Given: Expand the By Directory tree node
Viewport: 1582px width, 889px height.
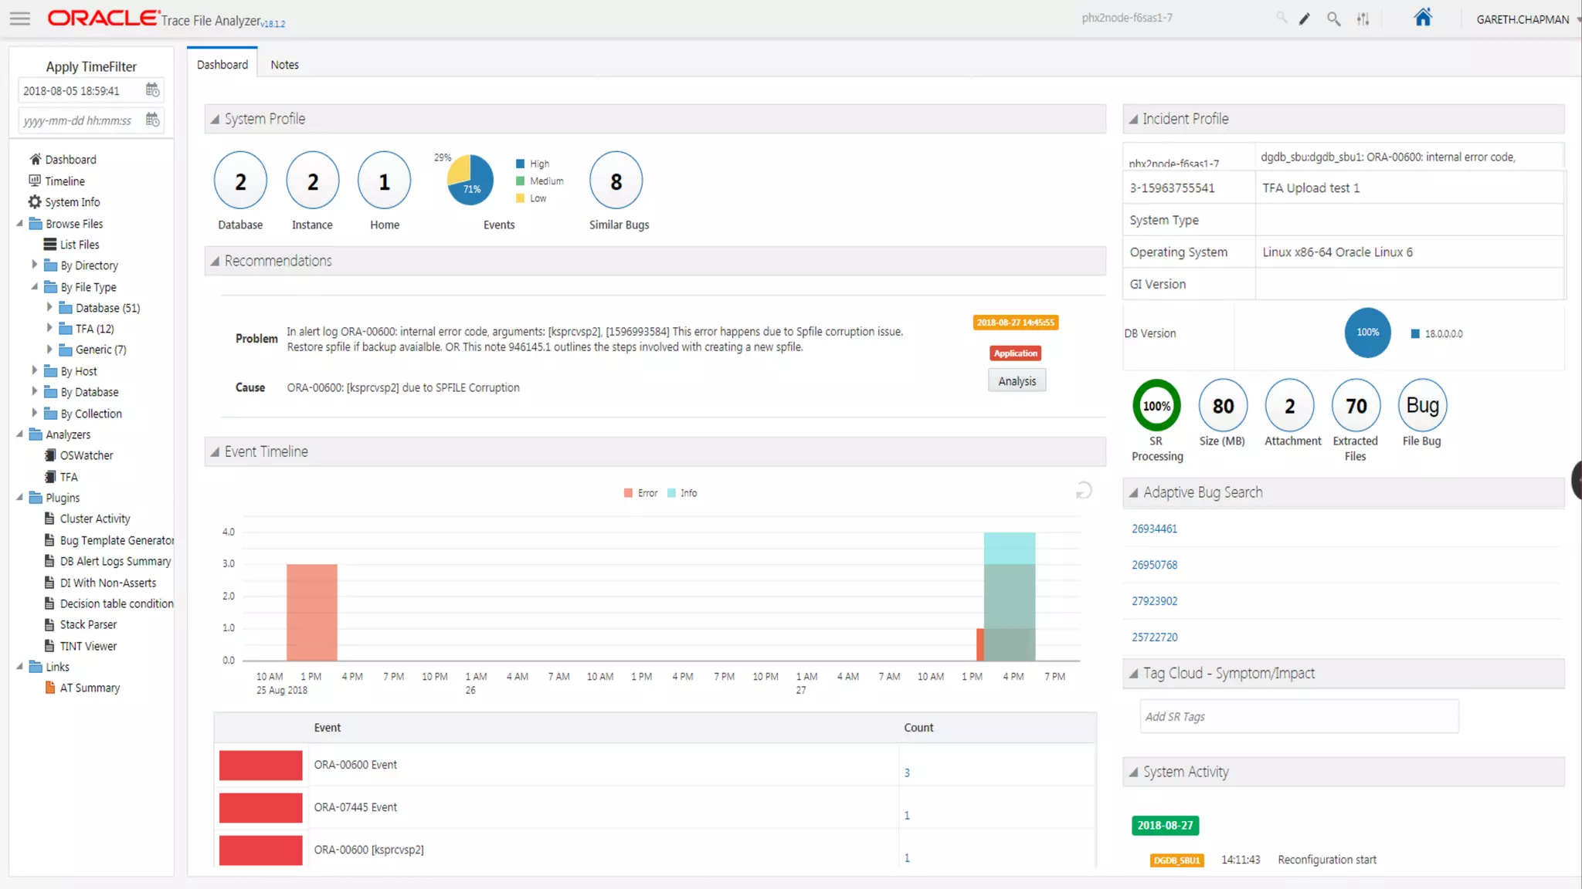Looking at the screenshot, I should 34,265.
